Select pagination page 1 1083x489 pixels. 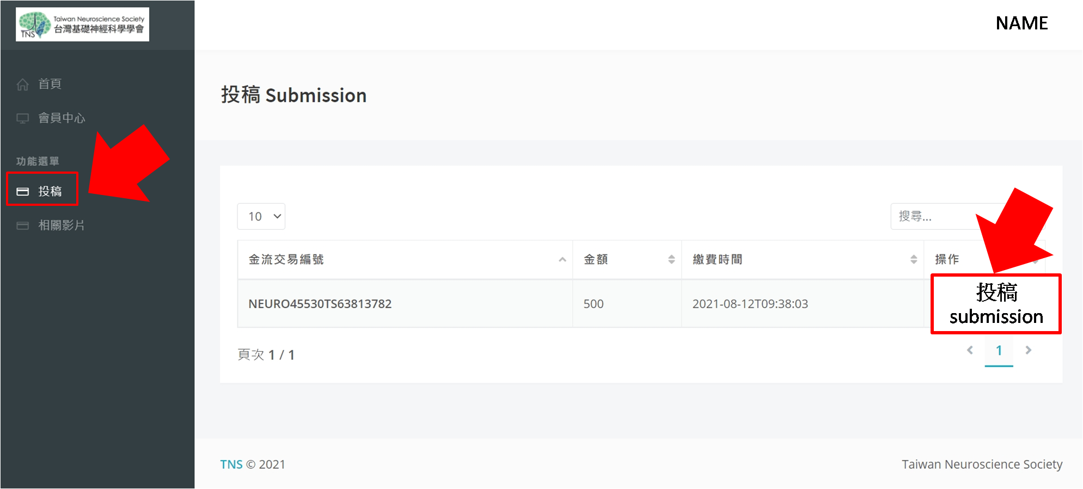[x=999, y=351]
